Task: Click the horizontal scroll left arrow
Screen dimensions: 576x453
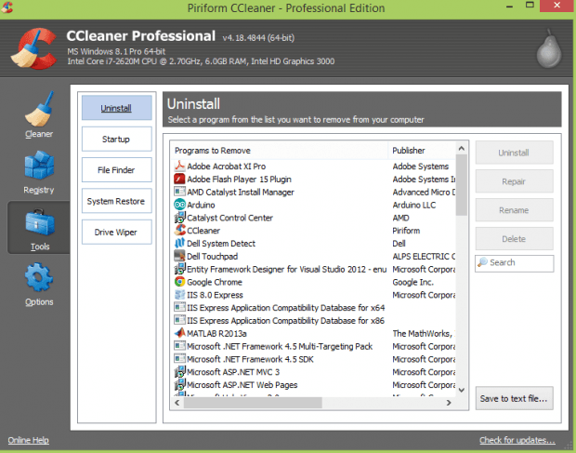Action: click(177, 403)
